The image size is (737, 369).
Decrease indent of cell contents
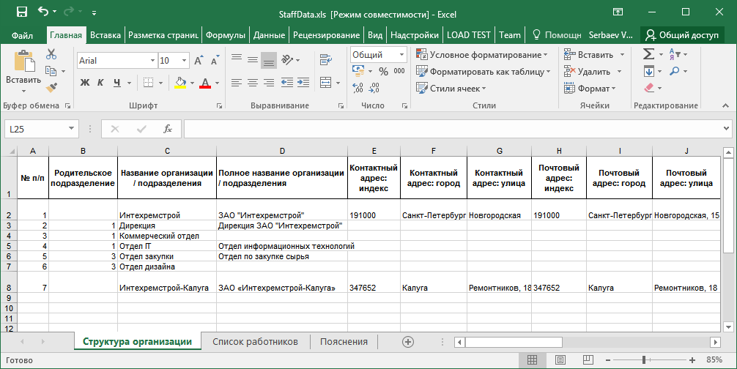point(287,83)
